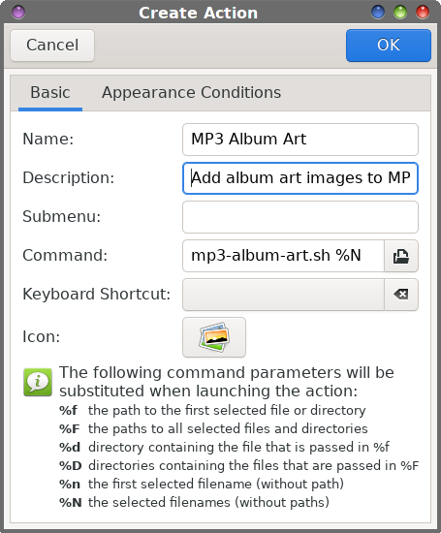Open the file browser for Command
441x533 pixels.
pyautogui.click(x=401, y=256)
